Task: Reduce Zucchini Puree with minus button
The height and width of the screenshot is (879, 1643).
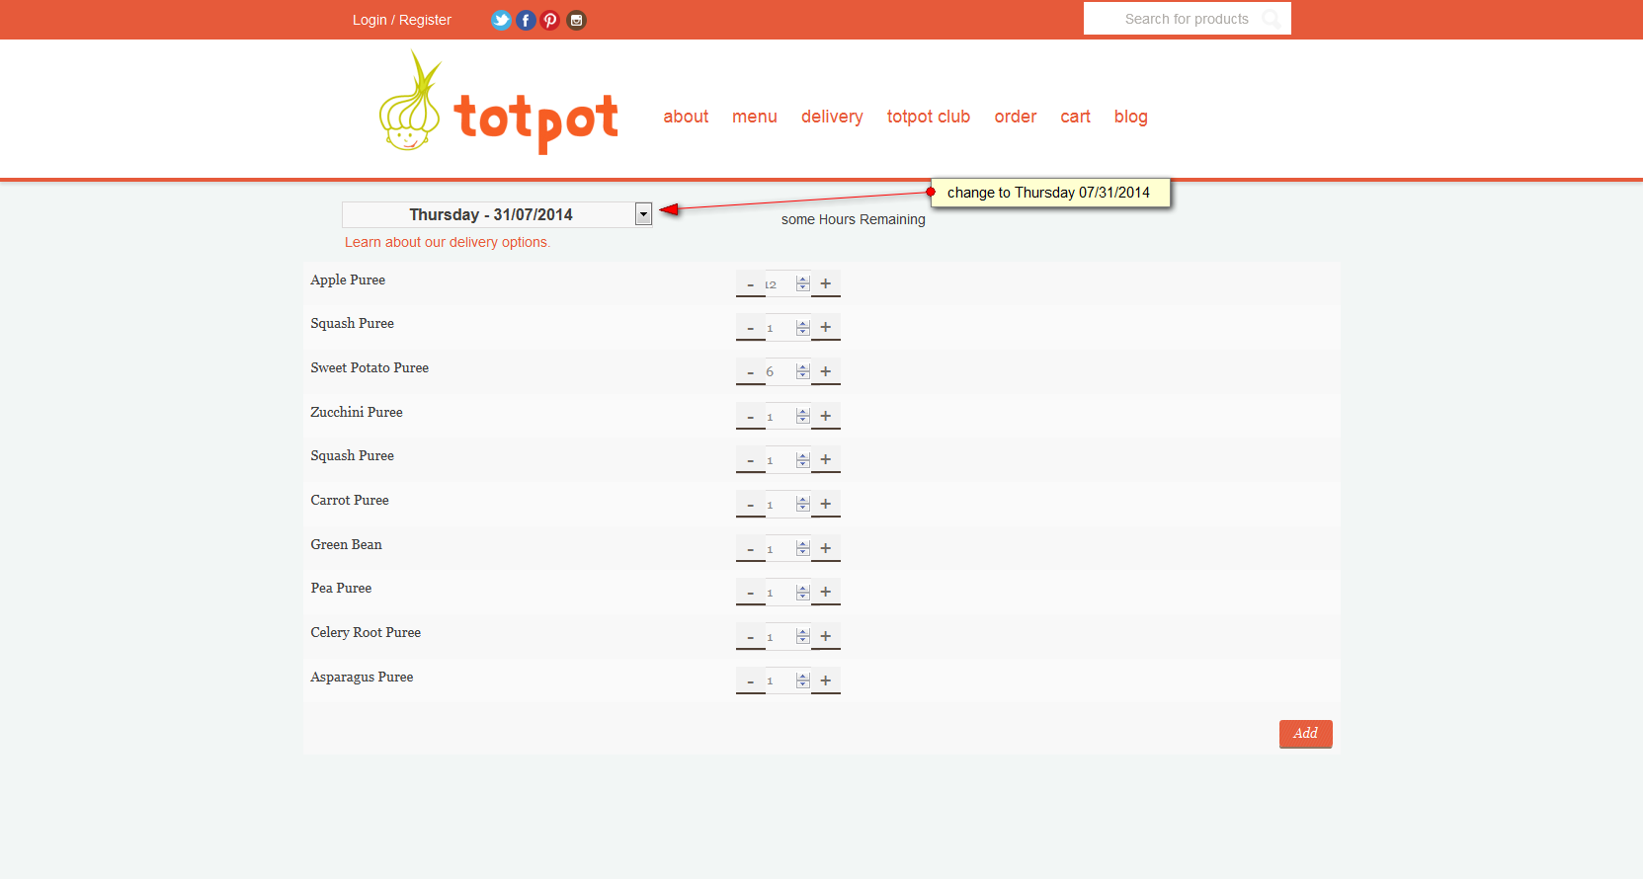Action: 751,417
